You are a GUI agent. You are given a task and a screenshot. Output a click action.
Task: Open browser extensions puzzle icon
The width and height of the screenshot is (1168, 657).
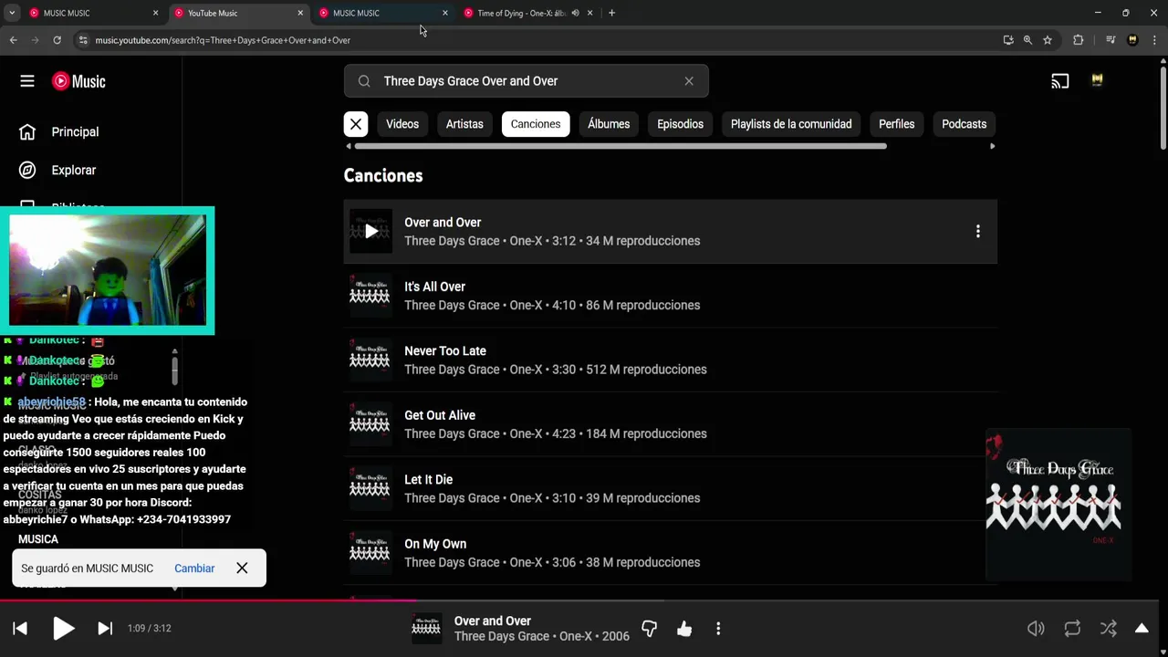pos(1078,40)
